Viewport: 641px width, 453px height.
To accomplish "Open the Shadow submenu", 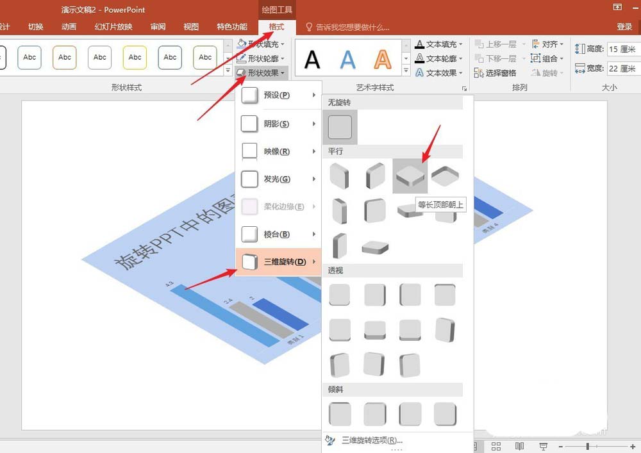I will (278, 124).
